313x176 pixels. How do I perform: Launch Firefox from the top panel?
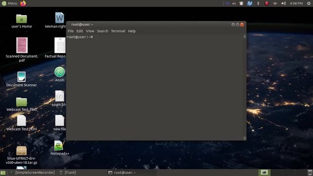click(x=23, y=3)
